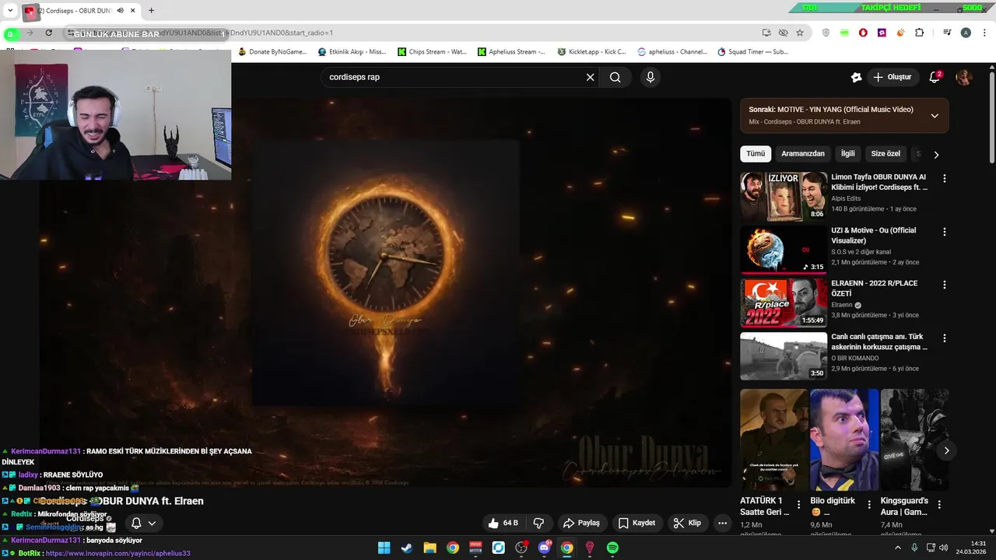The width and height of the screenshot is (996, 560).
Task: Launch Steam from taskbar
Action: pos(406,548)
